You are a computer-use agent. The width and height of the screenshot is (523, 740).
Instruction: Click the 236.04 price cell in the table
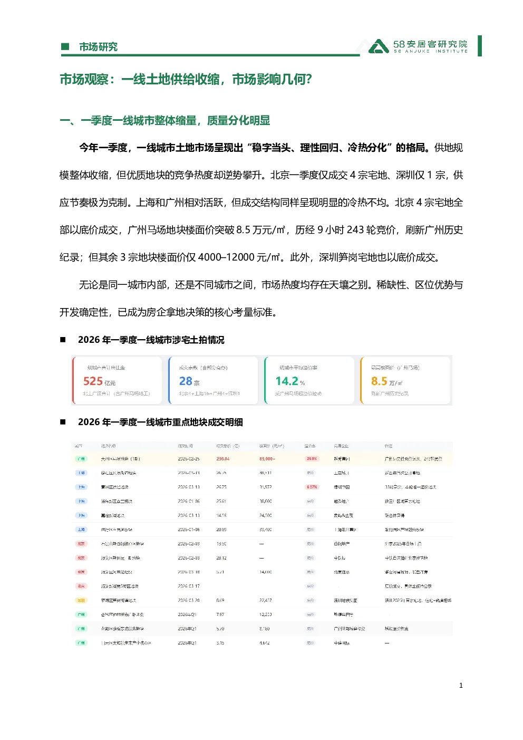(222, 459)
